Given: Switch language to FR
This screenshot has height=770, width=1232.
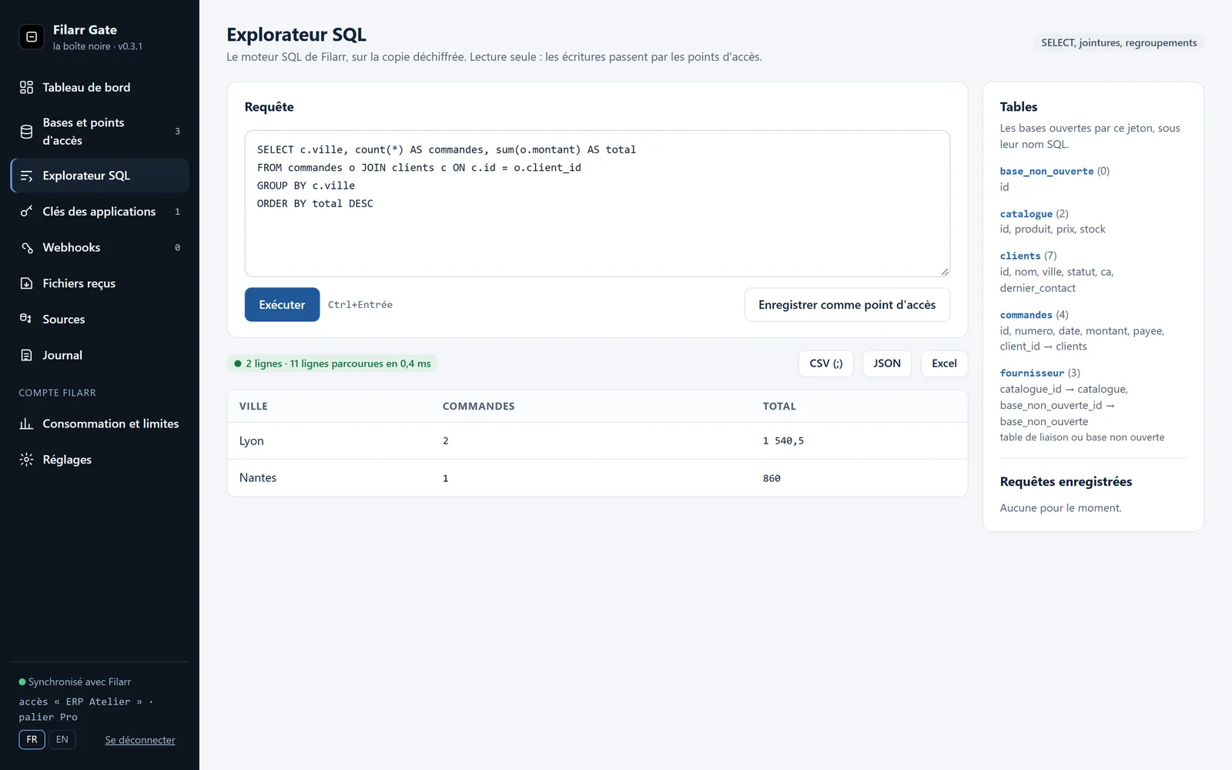Looking at the screenshot, I should click(x=32, y=740).
